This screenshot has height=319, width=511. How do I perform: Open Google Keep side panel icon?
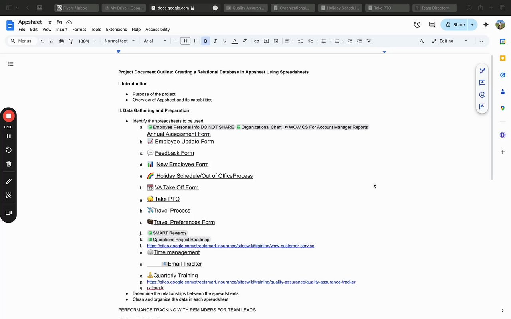503,58
